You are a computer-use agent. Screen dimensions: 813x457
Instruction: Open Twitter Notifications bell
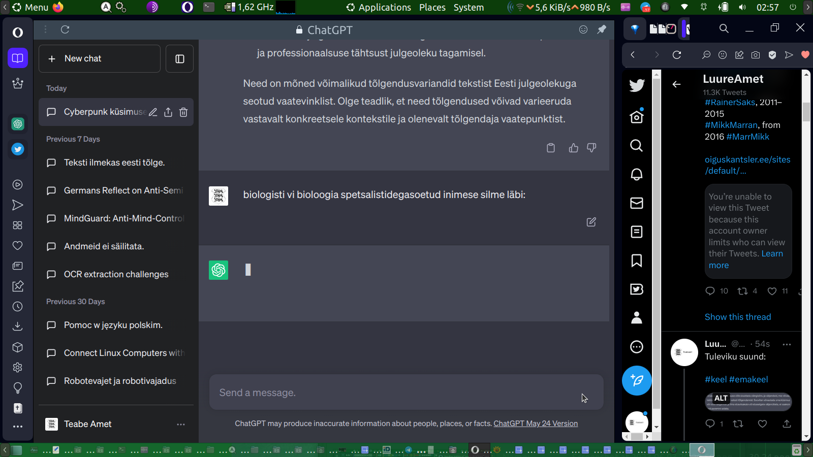click(637, 174)
